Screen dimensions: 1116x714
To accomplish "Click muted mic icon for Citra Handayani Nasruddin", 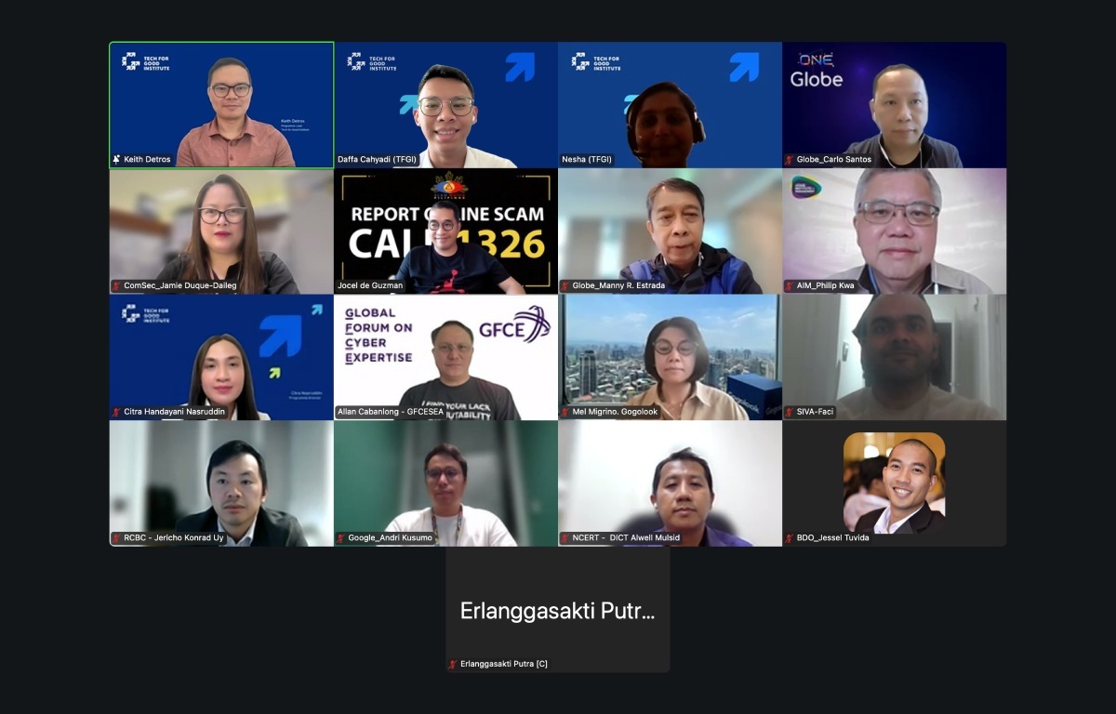I will pyautogui.click(x=117, y=412).
